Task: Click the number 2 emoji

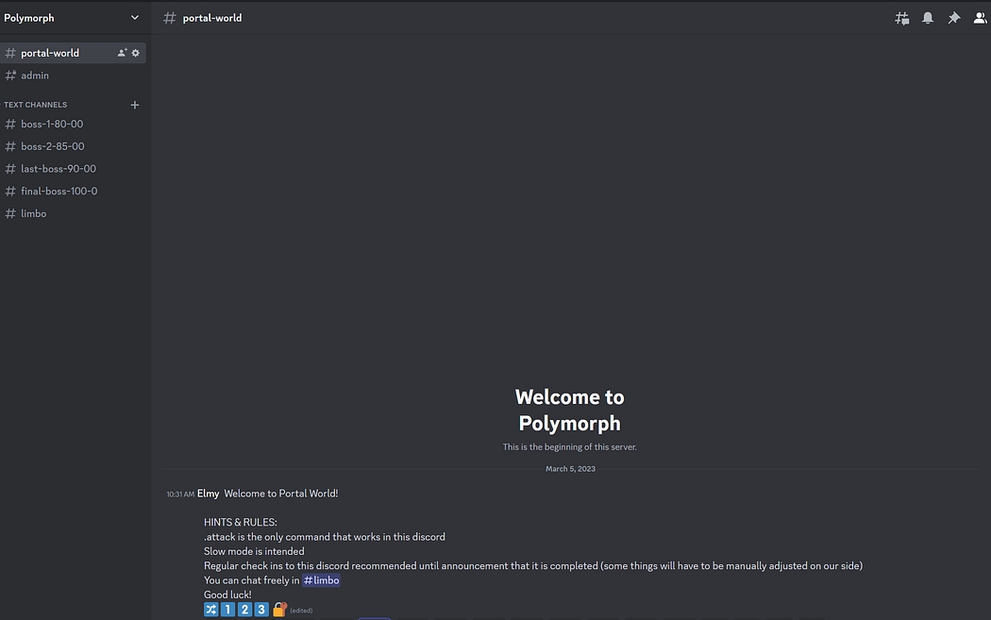Action: [x=244, y=610]
